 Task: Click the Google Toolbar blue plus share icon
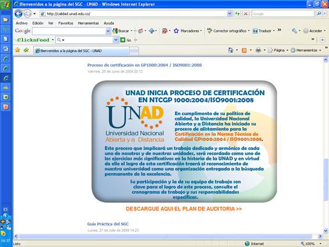(x=151, y=31)
